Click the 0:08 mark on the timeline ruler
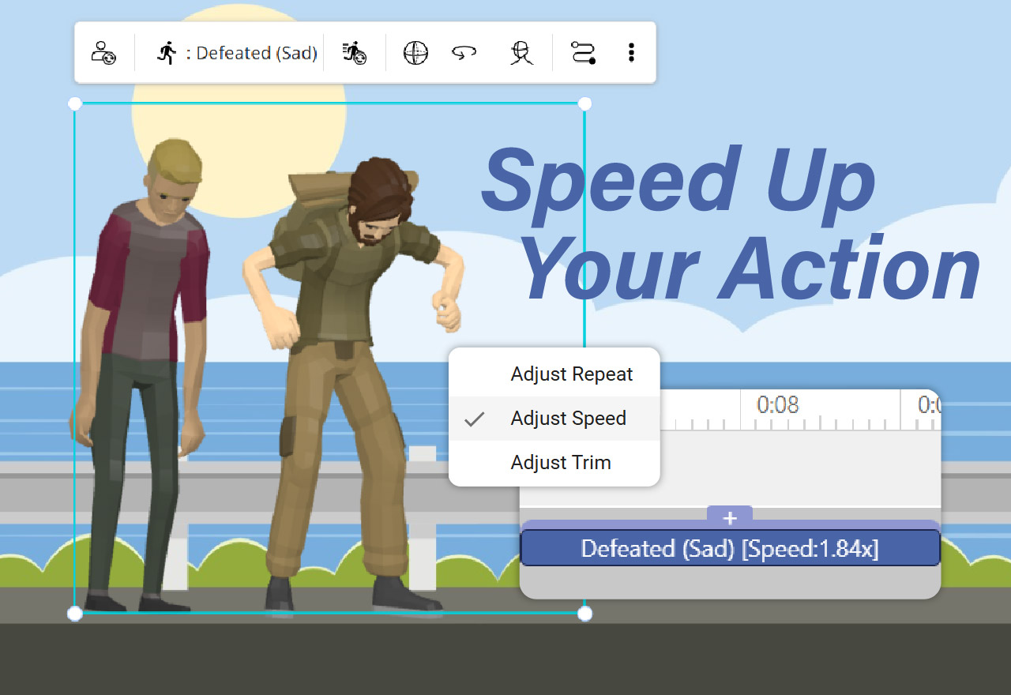The image size is (1011, 695). pyautogui.click(x=780, y=405)
